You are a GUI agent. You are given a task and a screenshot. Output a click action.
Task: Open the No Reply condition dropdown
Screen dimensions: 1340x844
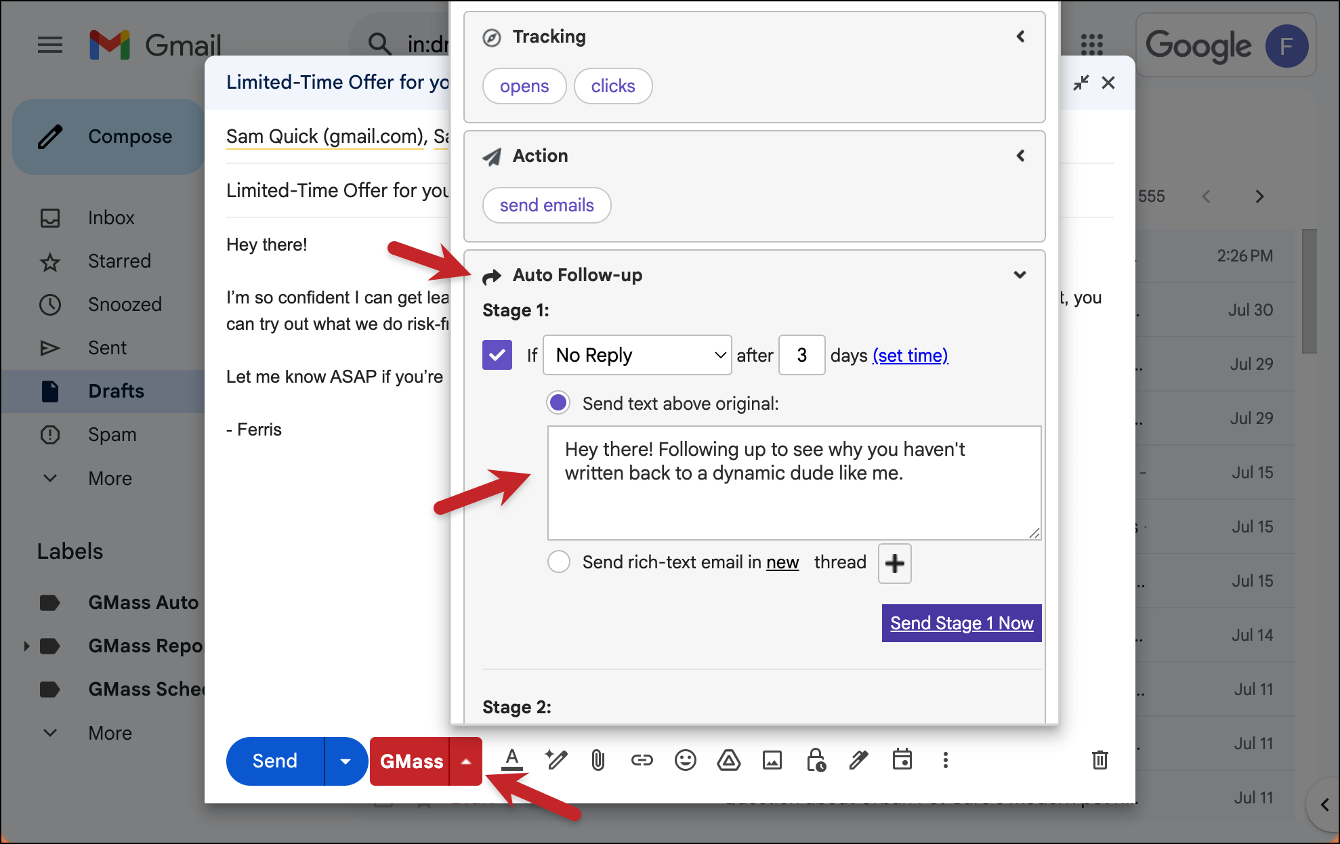pyautogui.click(x=637, y=355)
